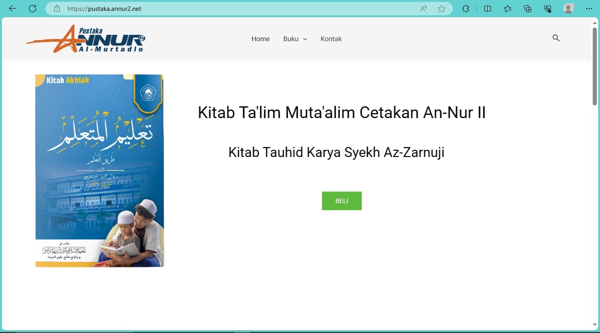Open Buku menu item
This screenshot has height=333, width=600.
click(x=291, y=39)
